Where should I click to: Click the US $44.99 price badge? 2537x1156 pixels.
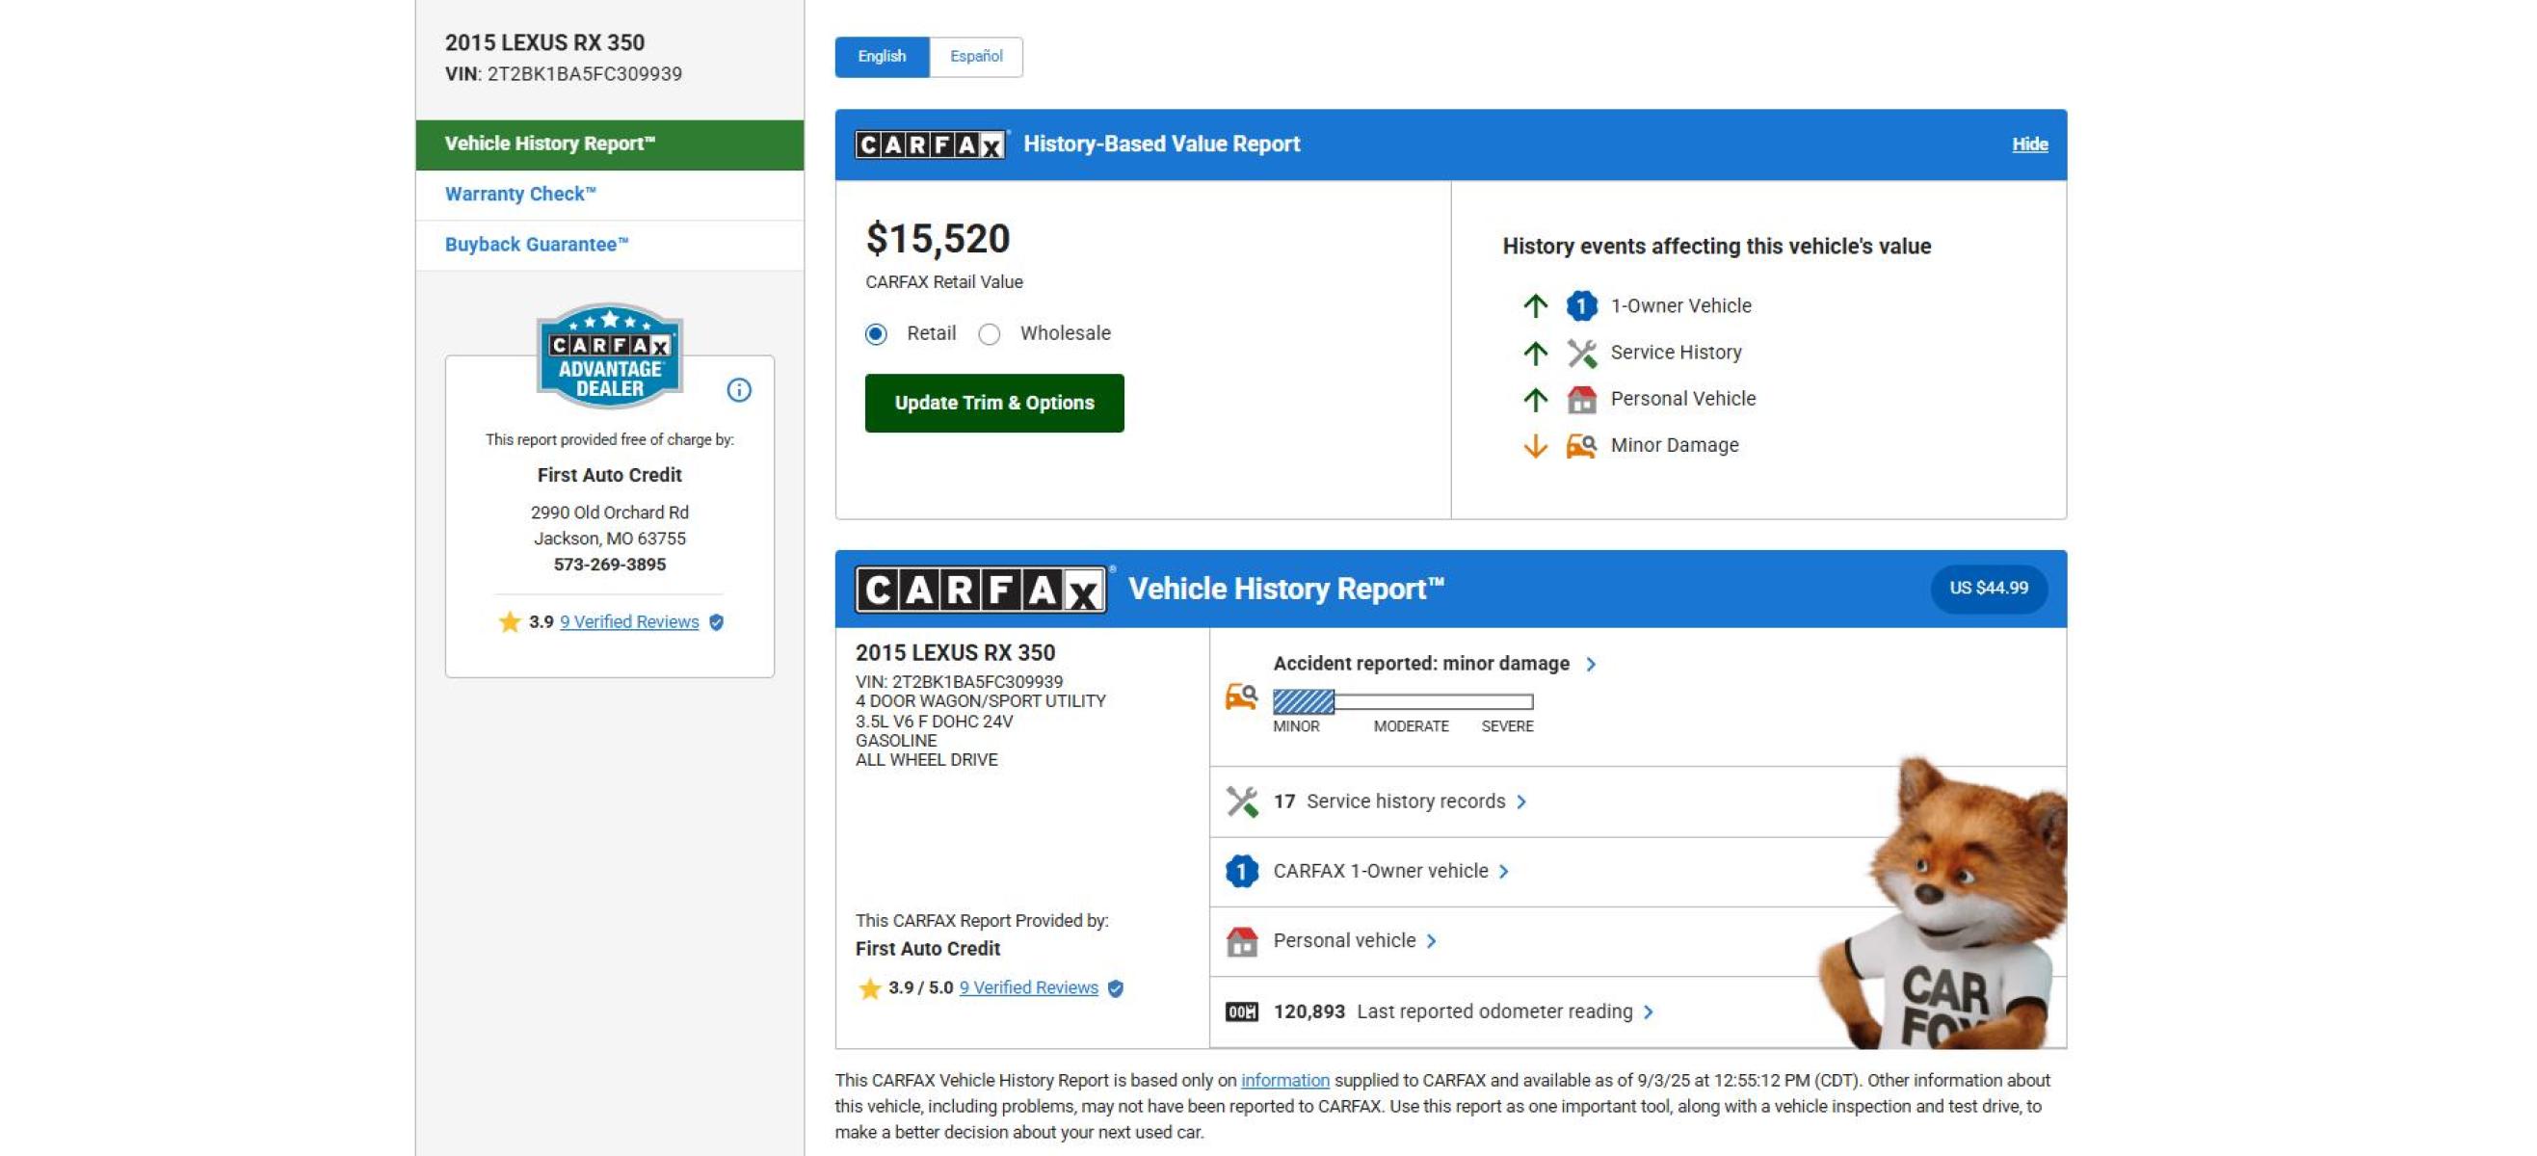click(x=1988, y=589)
